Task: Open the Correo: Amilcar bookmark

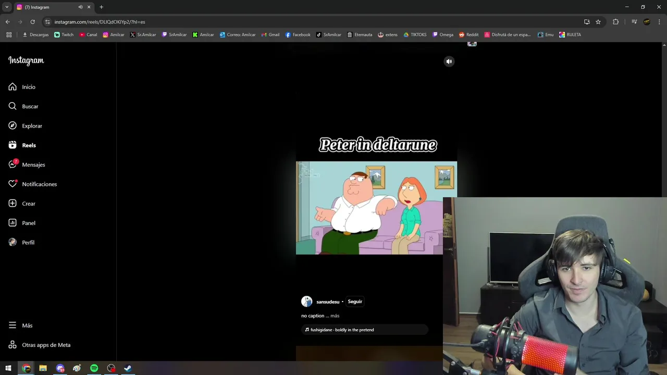Action: click(238, 35)
